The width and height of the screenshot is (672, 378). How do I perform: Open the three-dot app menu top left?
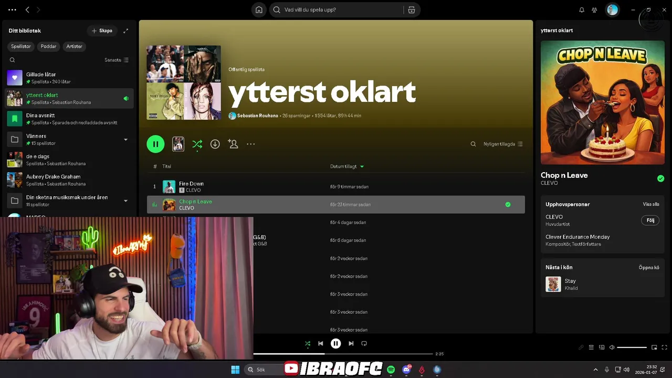click(13, 10)
